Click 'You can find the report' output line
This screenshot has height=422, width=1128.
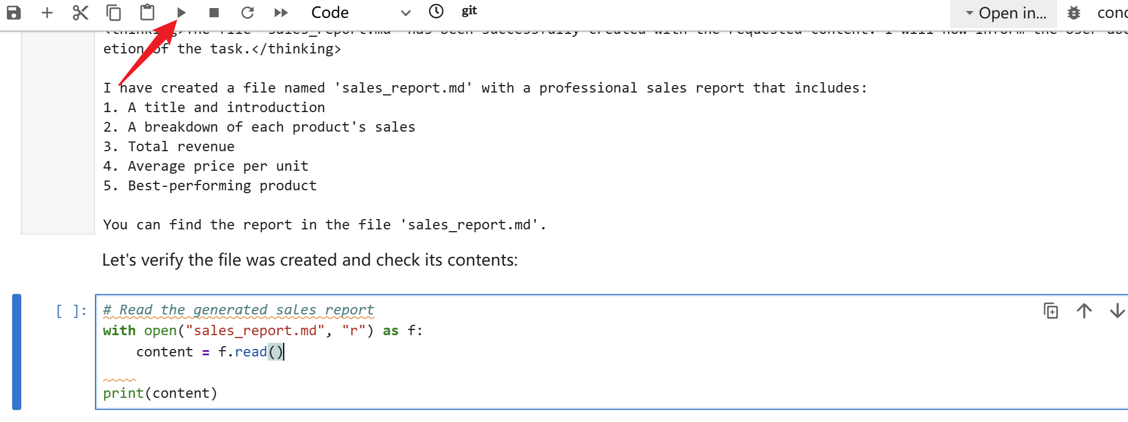coord(325,225)
